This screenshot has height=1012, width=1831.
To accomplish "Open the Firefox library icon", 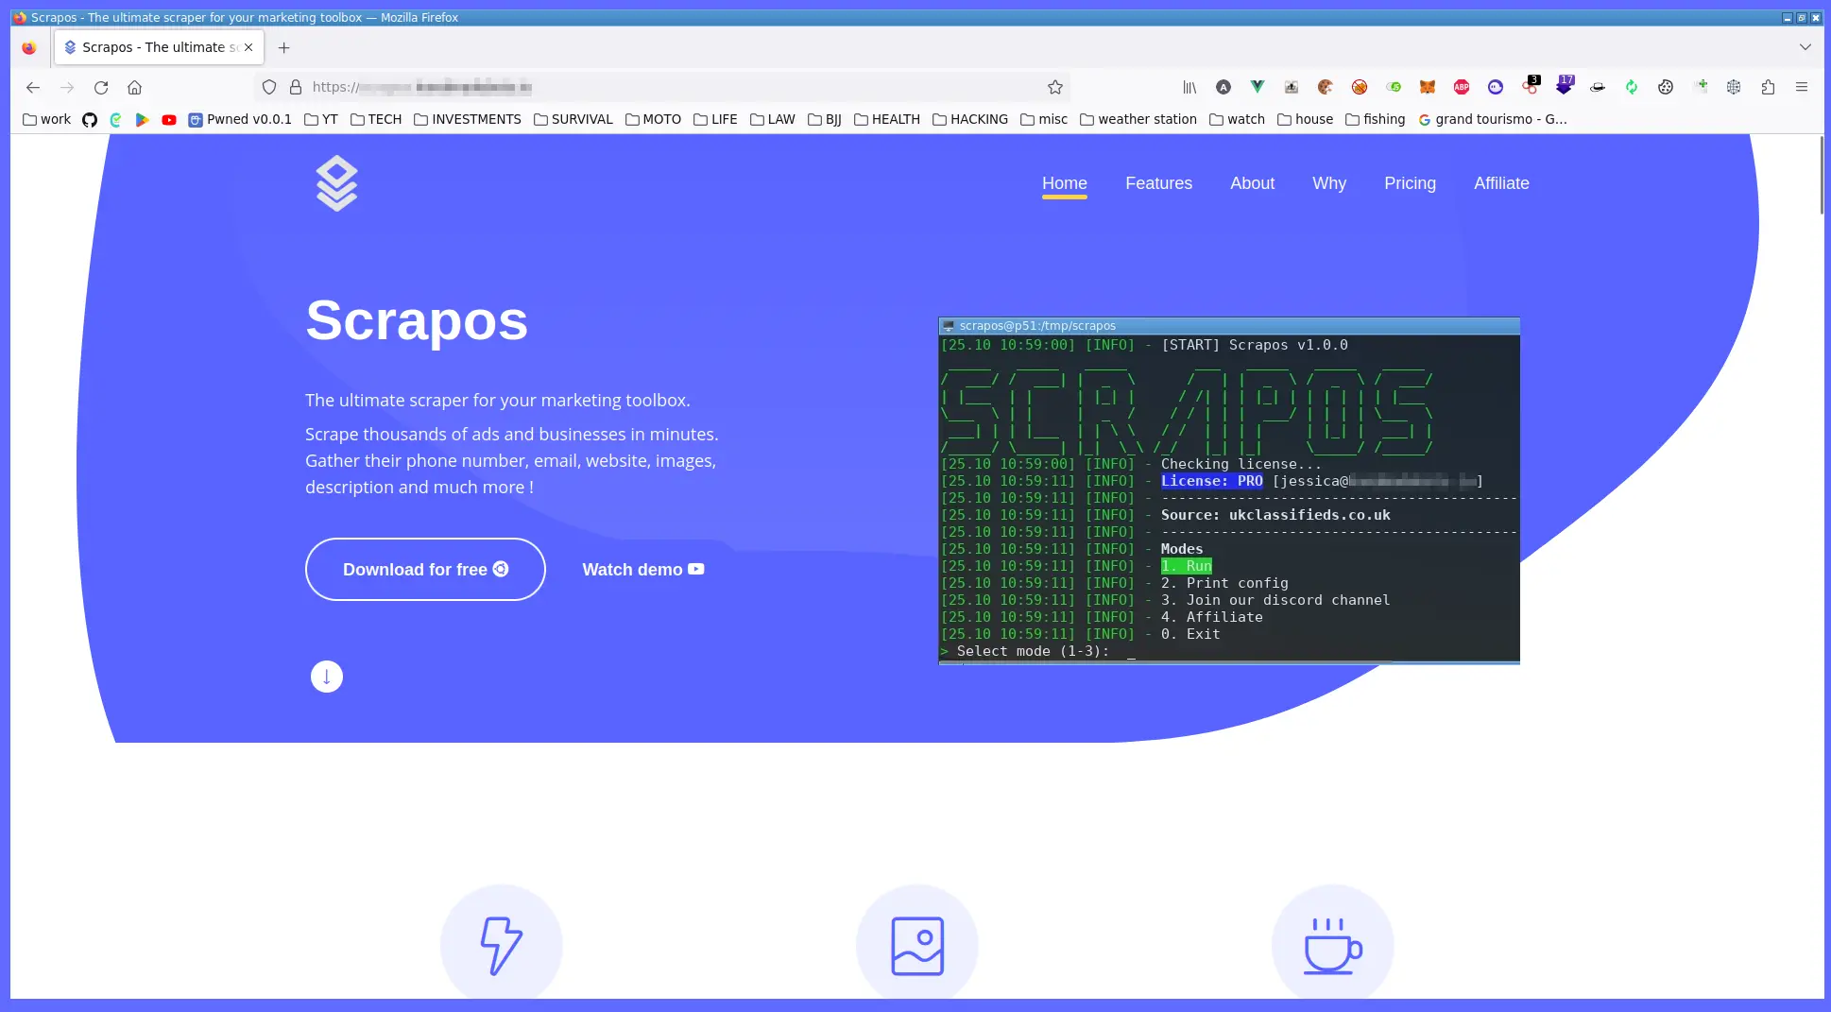I will pos(1189,87).
